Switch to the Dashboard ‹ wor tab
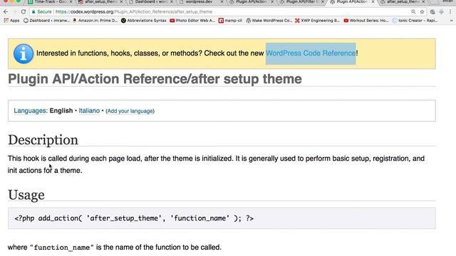 point(150,2)
